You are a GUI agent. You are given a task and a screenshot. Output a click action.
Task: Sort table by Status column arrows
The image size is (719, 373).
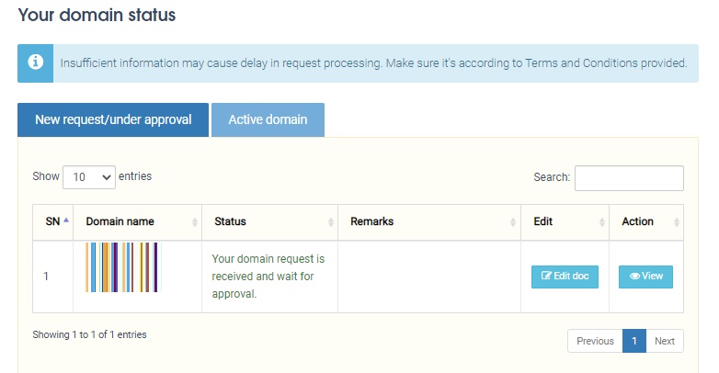(x=331, y=222)
